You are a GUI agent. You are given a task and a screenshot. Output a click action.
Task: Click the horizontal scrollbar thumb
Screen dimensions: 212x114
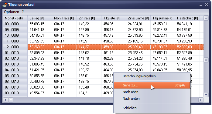coord(11,100)
